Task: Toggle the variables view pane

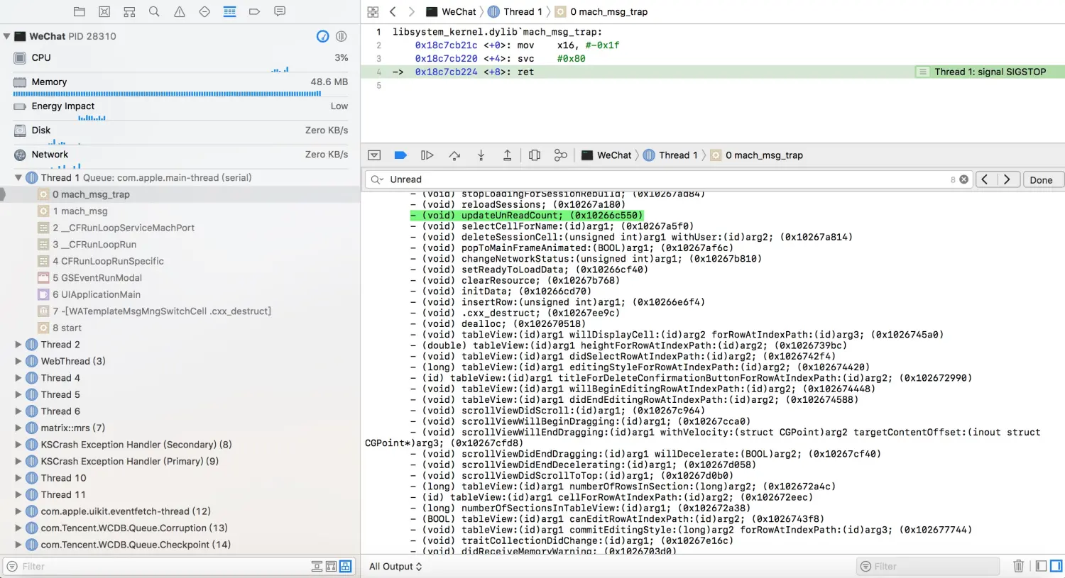Action: tap(1041, 566)
